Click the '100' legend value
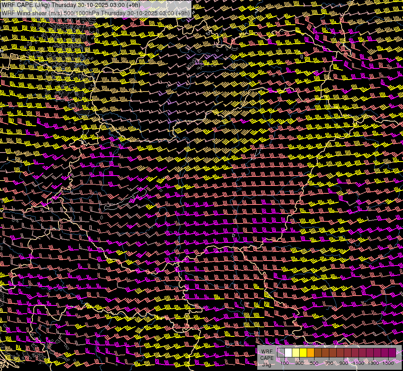 pos(284,363)
